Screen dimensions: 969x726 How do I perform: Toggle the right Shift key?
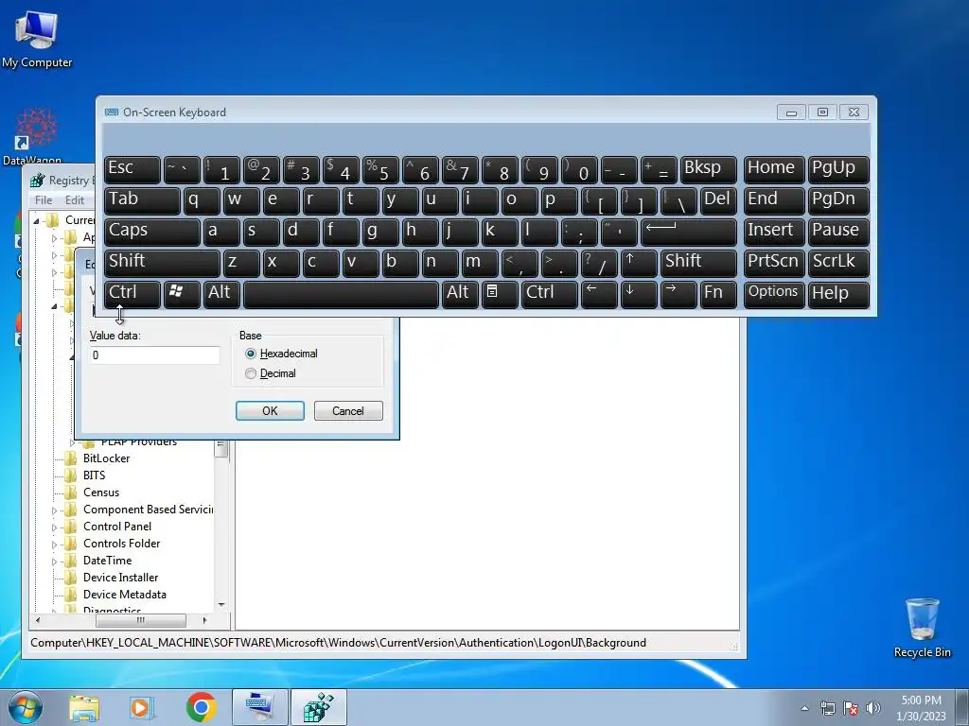[x=698, y=263]
